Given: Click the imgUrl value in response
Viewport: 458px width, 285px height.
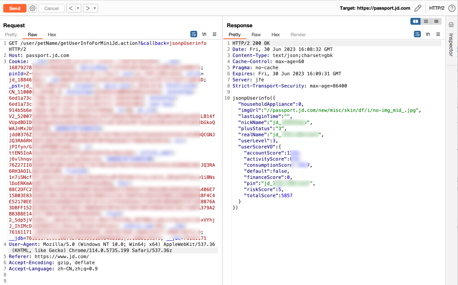Looking at the screenshot, I should (341, 110).
